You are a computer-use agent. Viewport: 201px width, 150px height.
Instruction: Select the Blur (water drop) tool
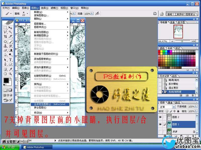coord(5,55)
